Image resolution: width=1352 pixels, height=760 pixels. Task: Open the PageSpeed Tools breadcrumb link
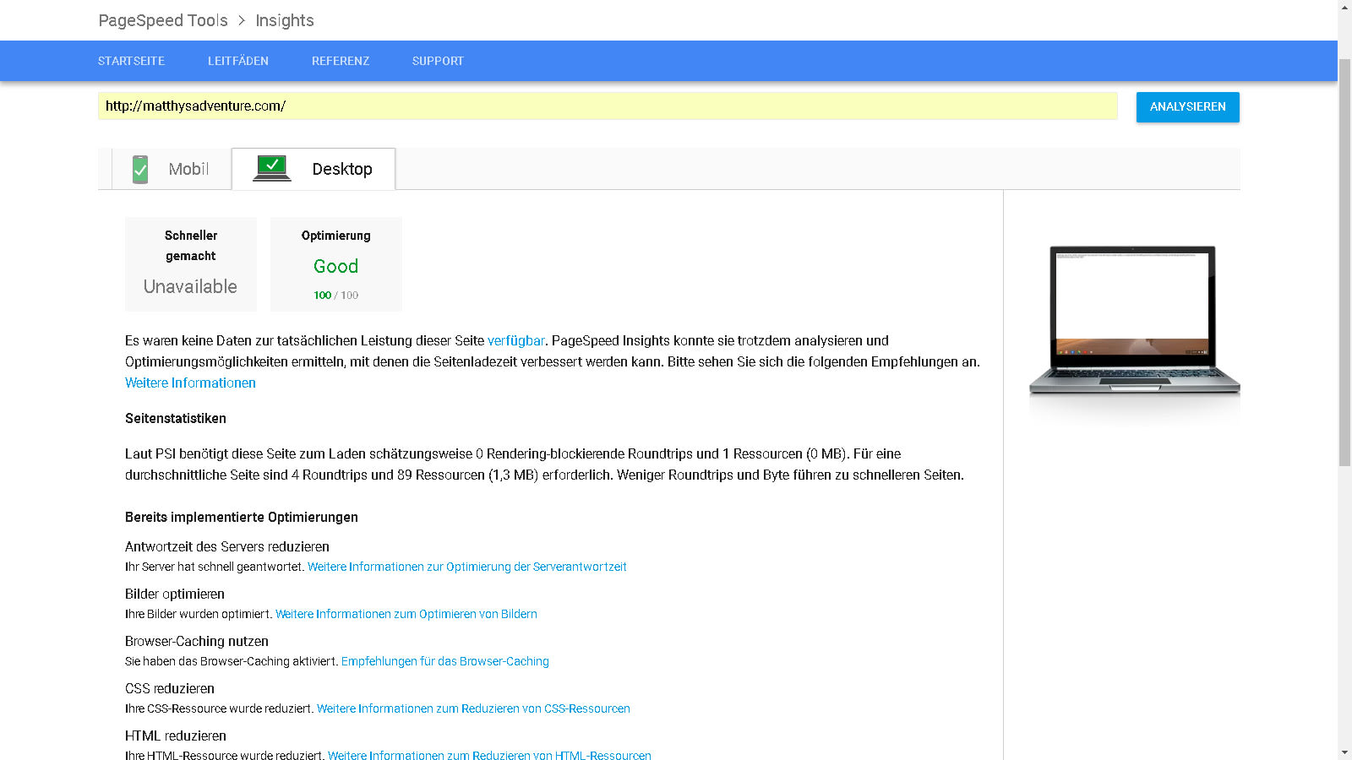tap(163, 20)
